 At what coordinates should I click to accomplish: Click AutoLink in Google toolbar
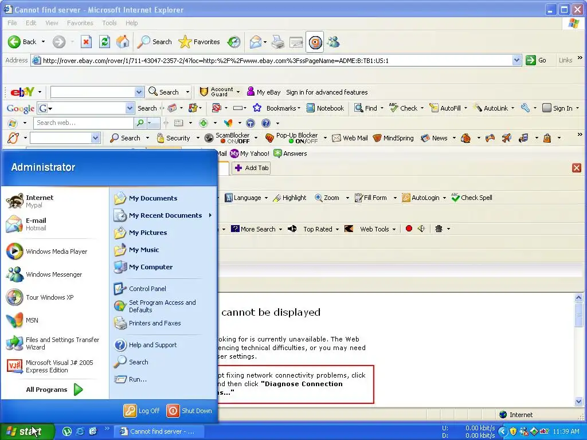pos(491,108)
